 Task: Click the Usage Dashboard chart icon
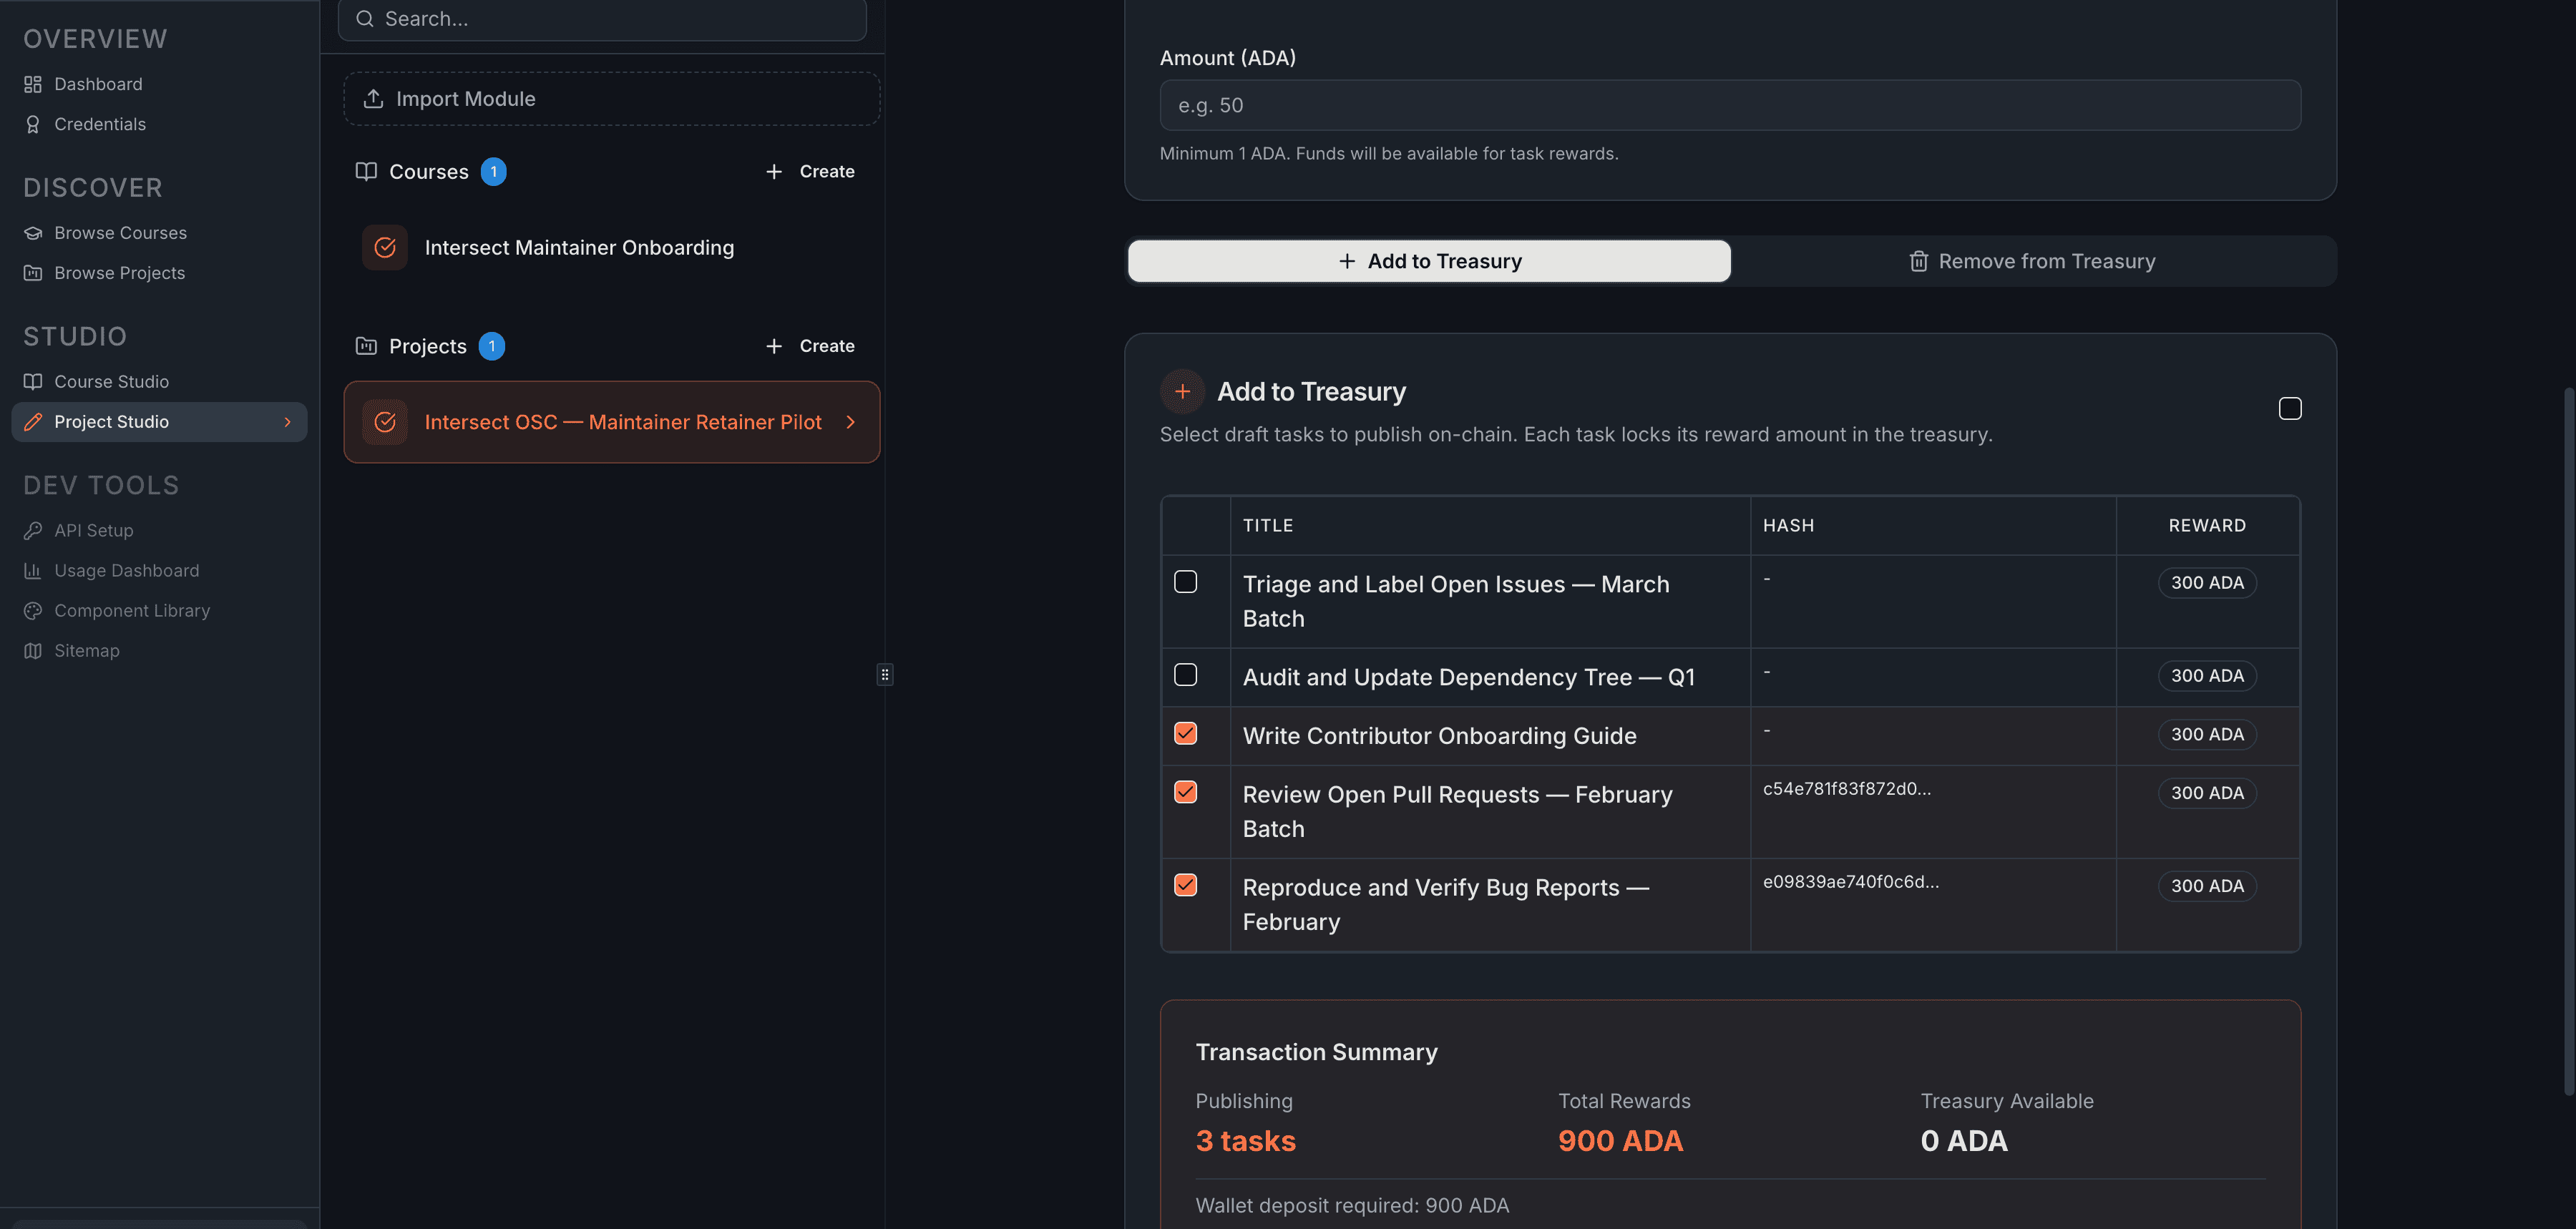(x=33, y=570)
